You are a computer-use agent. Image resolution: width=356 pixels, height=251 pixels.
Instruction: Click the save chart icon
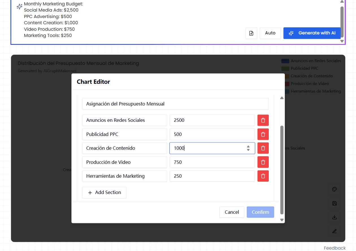(x=335, y=203)
